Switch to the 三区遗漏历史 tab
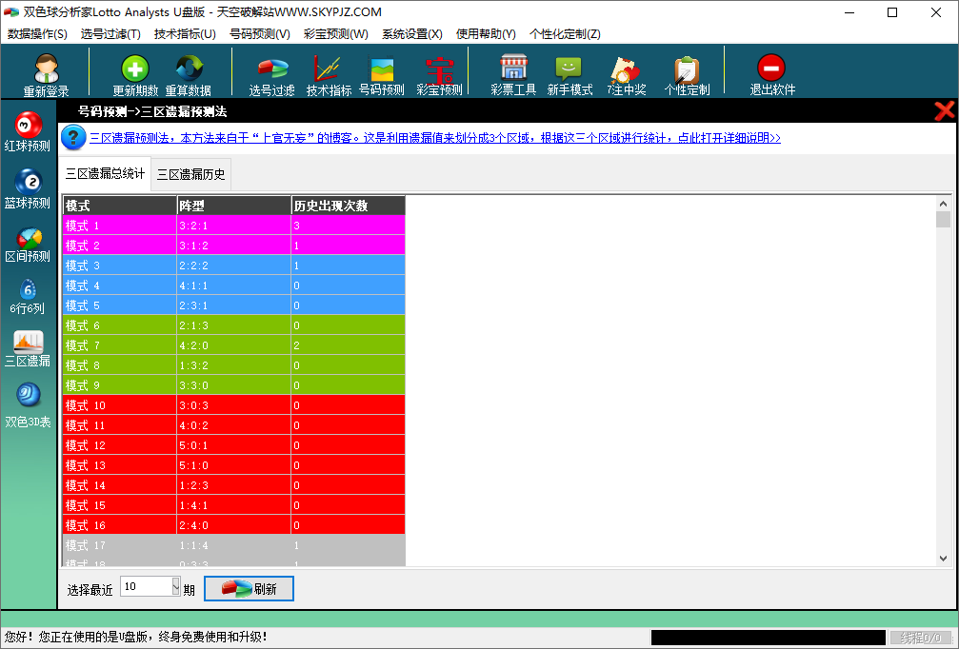 190,175
